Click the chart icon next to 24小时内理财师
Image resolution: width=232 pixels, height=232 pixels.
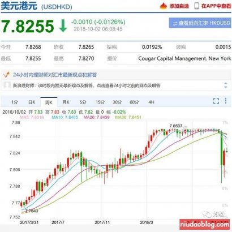(6, 75)
